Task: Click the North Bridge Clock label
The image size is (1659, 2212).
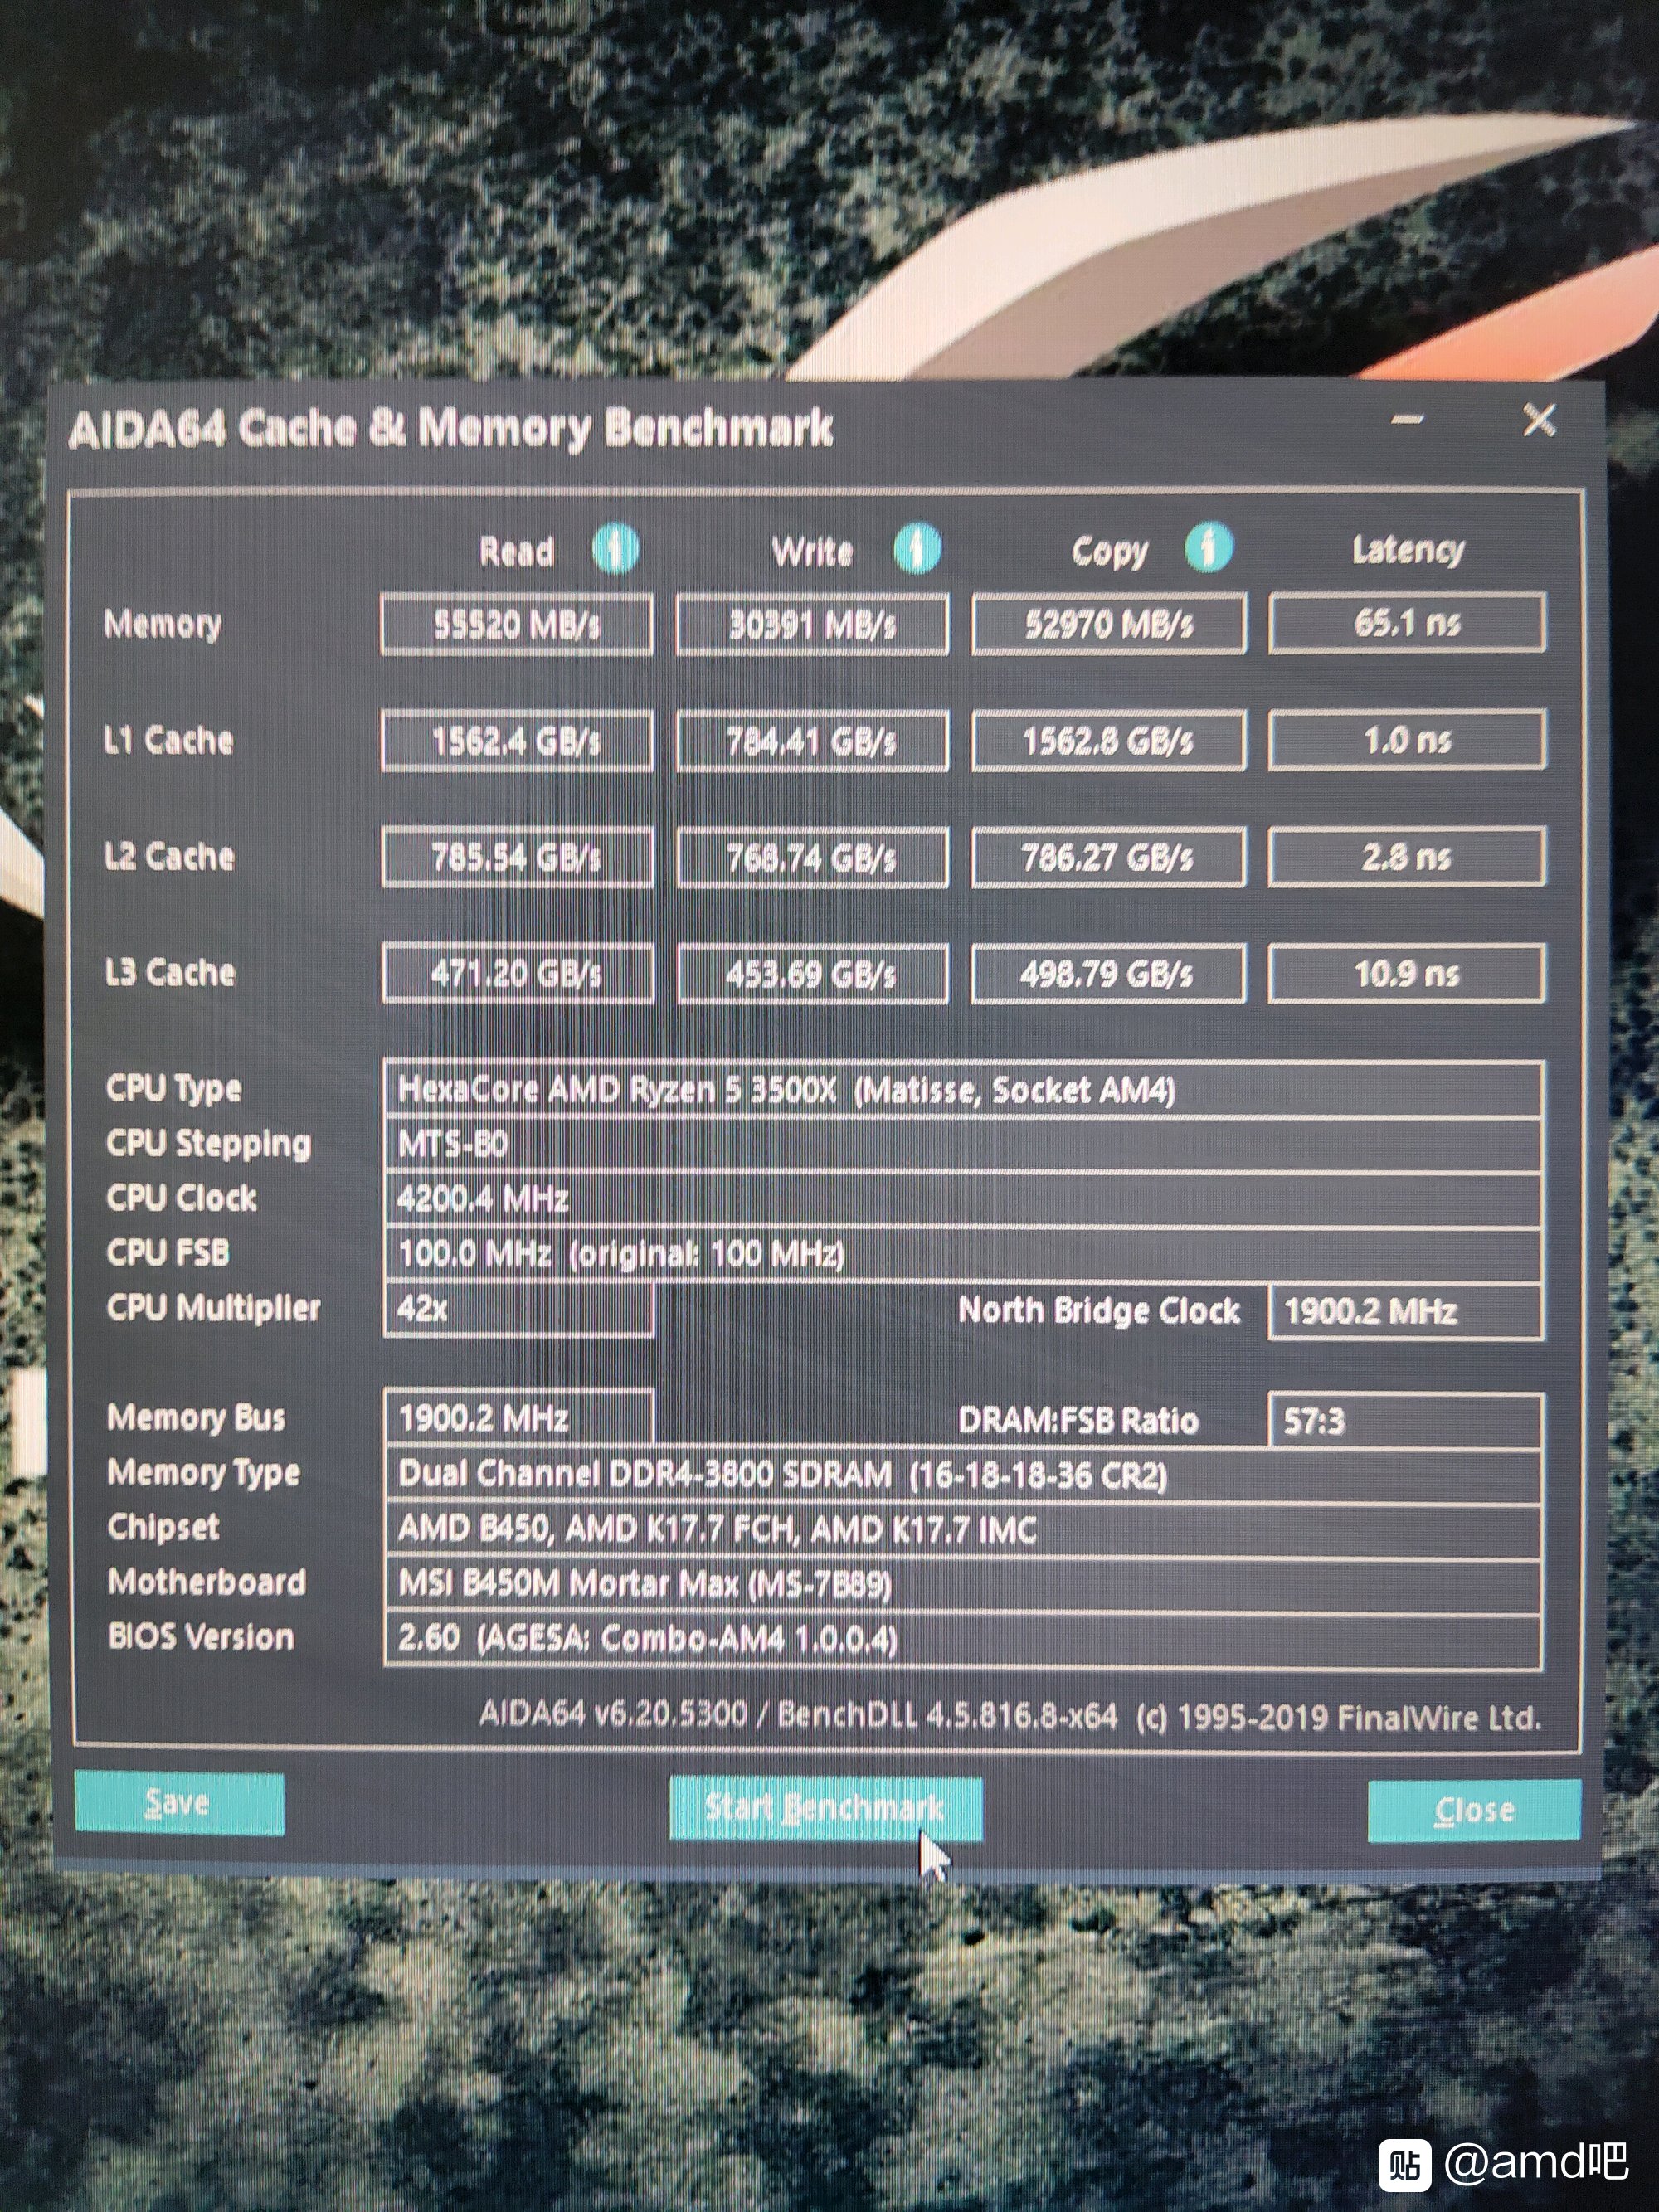Action: [1099, 1311]
